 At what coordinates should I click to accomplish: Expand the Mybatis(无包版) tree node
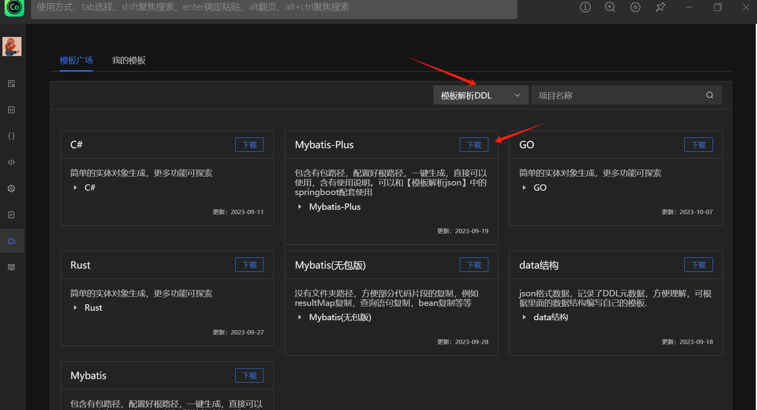300,317
